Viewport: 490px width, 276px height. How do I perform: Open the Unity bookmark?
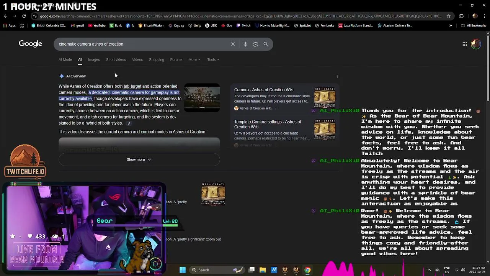pos(194,26)
